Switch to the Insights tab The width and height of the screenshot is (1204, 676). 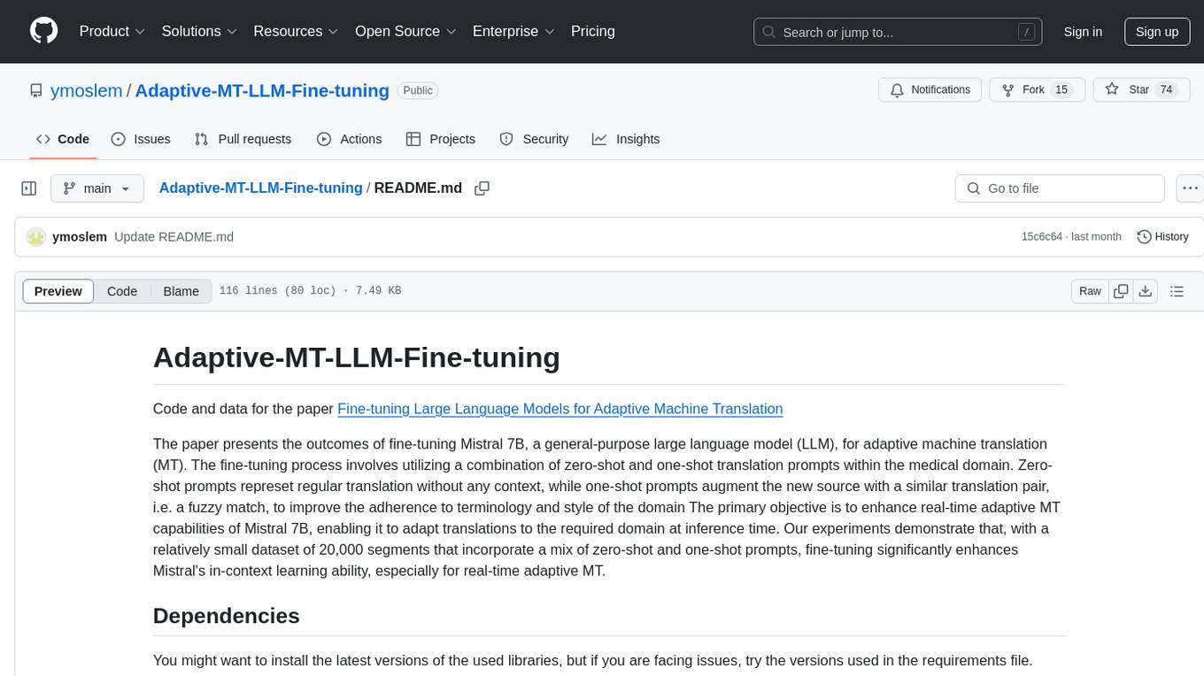pyautogui.click(x=626, y=139)
